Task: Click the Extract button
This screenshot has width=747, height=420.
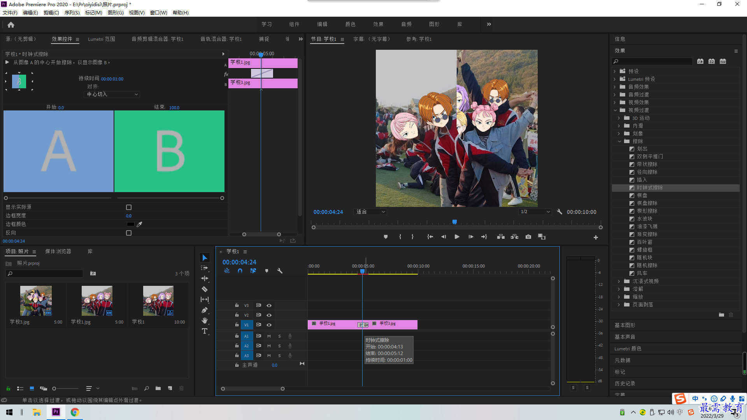Action: point(514,237)
